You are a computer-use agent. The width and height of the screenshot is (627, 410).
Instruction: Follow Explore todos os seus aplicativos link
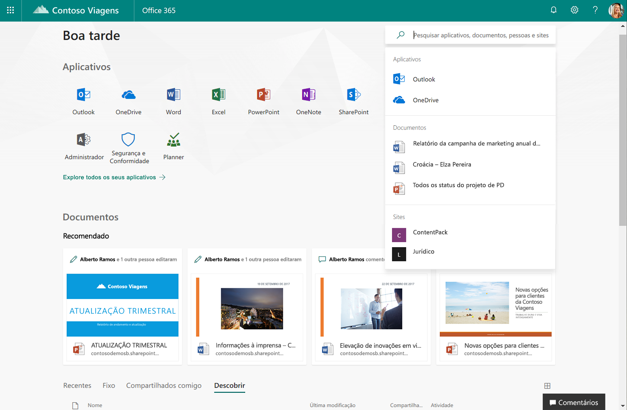[114, 177]
